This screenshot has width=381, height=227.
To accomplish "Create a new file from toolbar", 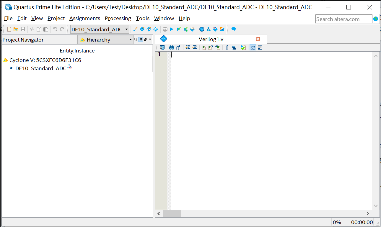I will (x=9, y=29).
